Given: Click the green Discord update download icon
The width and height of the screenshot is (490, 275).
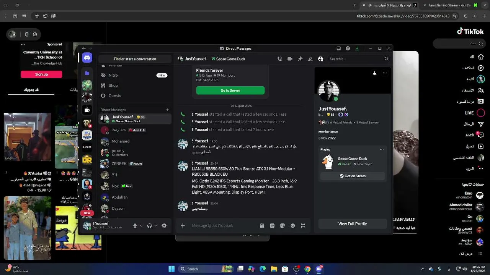Looking at the screenshot, I should tap(357, 49).
